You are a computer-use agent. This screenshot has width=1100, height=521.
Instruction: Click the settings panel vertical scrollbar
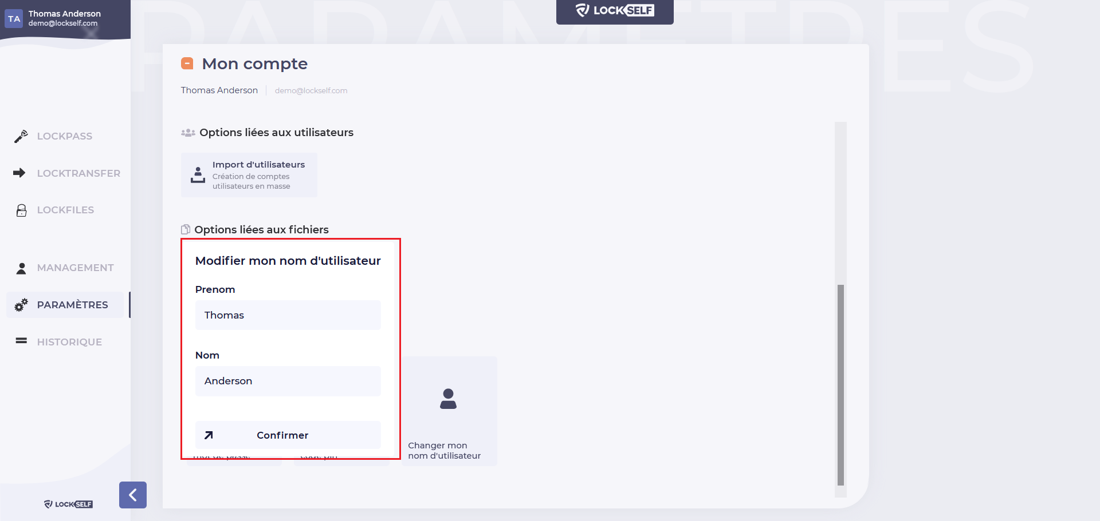(840, 384)
